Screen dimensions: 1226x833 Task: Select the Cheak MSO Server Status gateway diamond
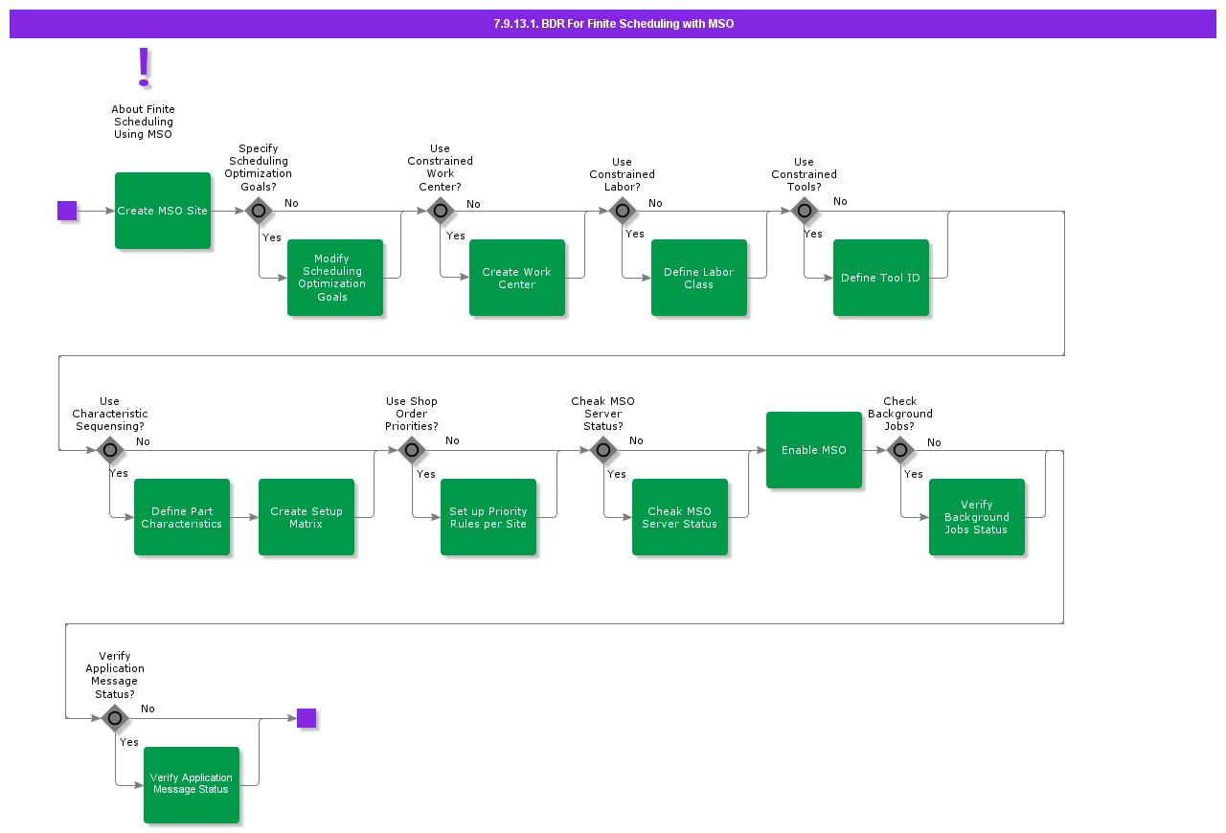point(603,450)
